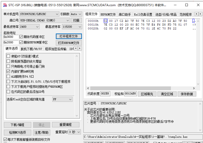Select highlighted hex byte 02 at 00000h

click(106, 21)
